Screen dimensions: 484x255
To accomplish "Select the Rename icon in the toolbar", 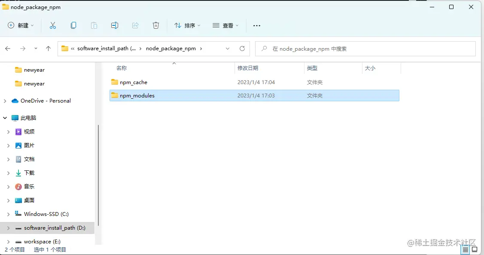I will 115,25.
